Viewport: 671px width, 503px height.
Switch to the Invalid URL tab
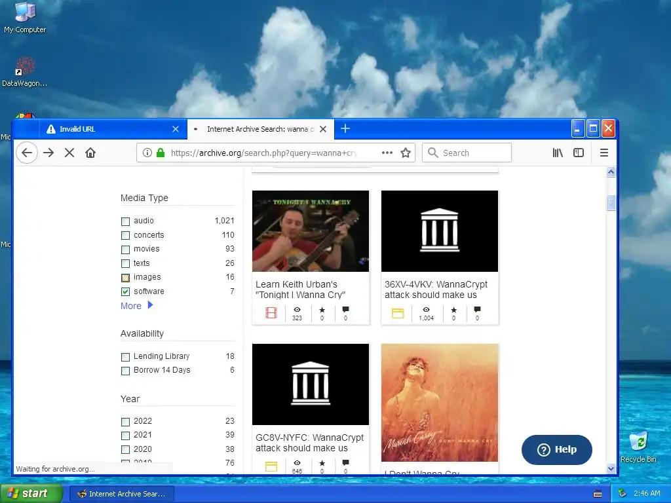coord(113,129)
